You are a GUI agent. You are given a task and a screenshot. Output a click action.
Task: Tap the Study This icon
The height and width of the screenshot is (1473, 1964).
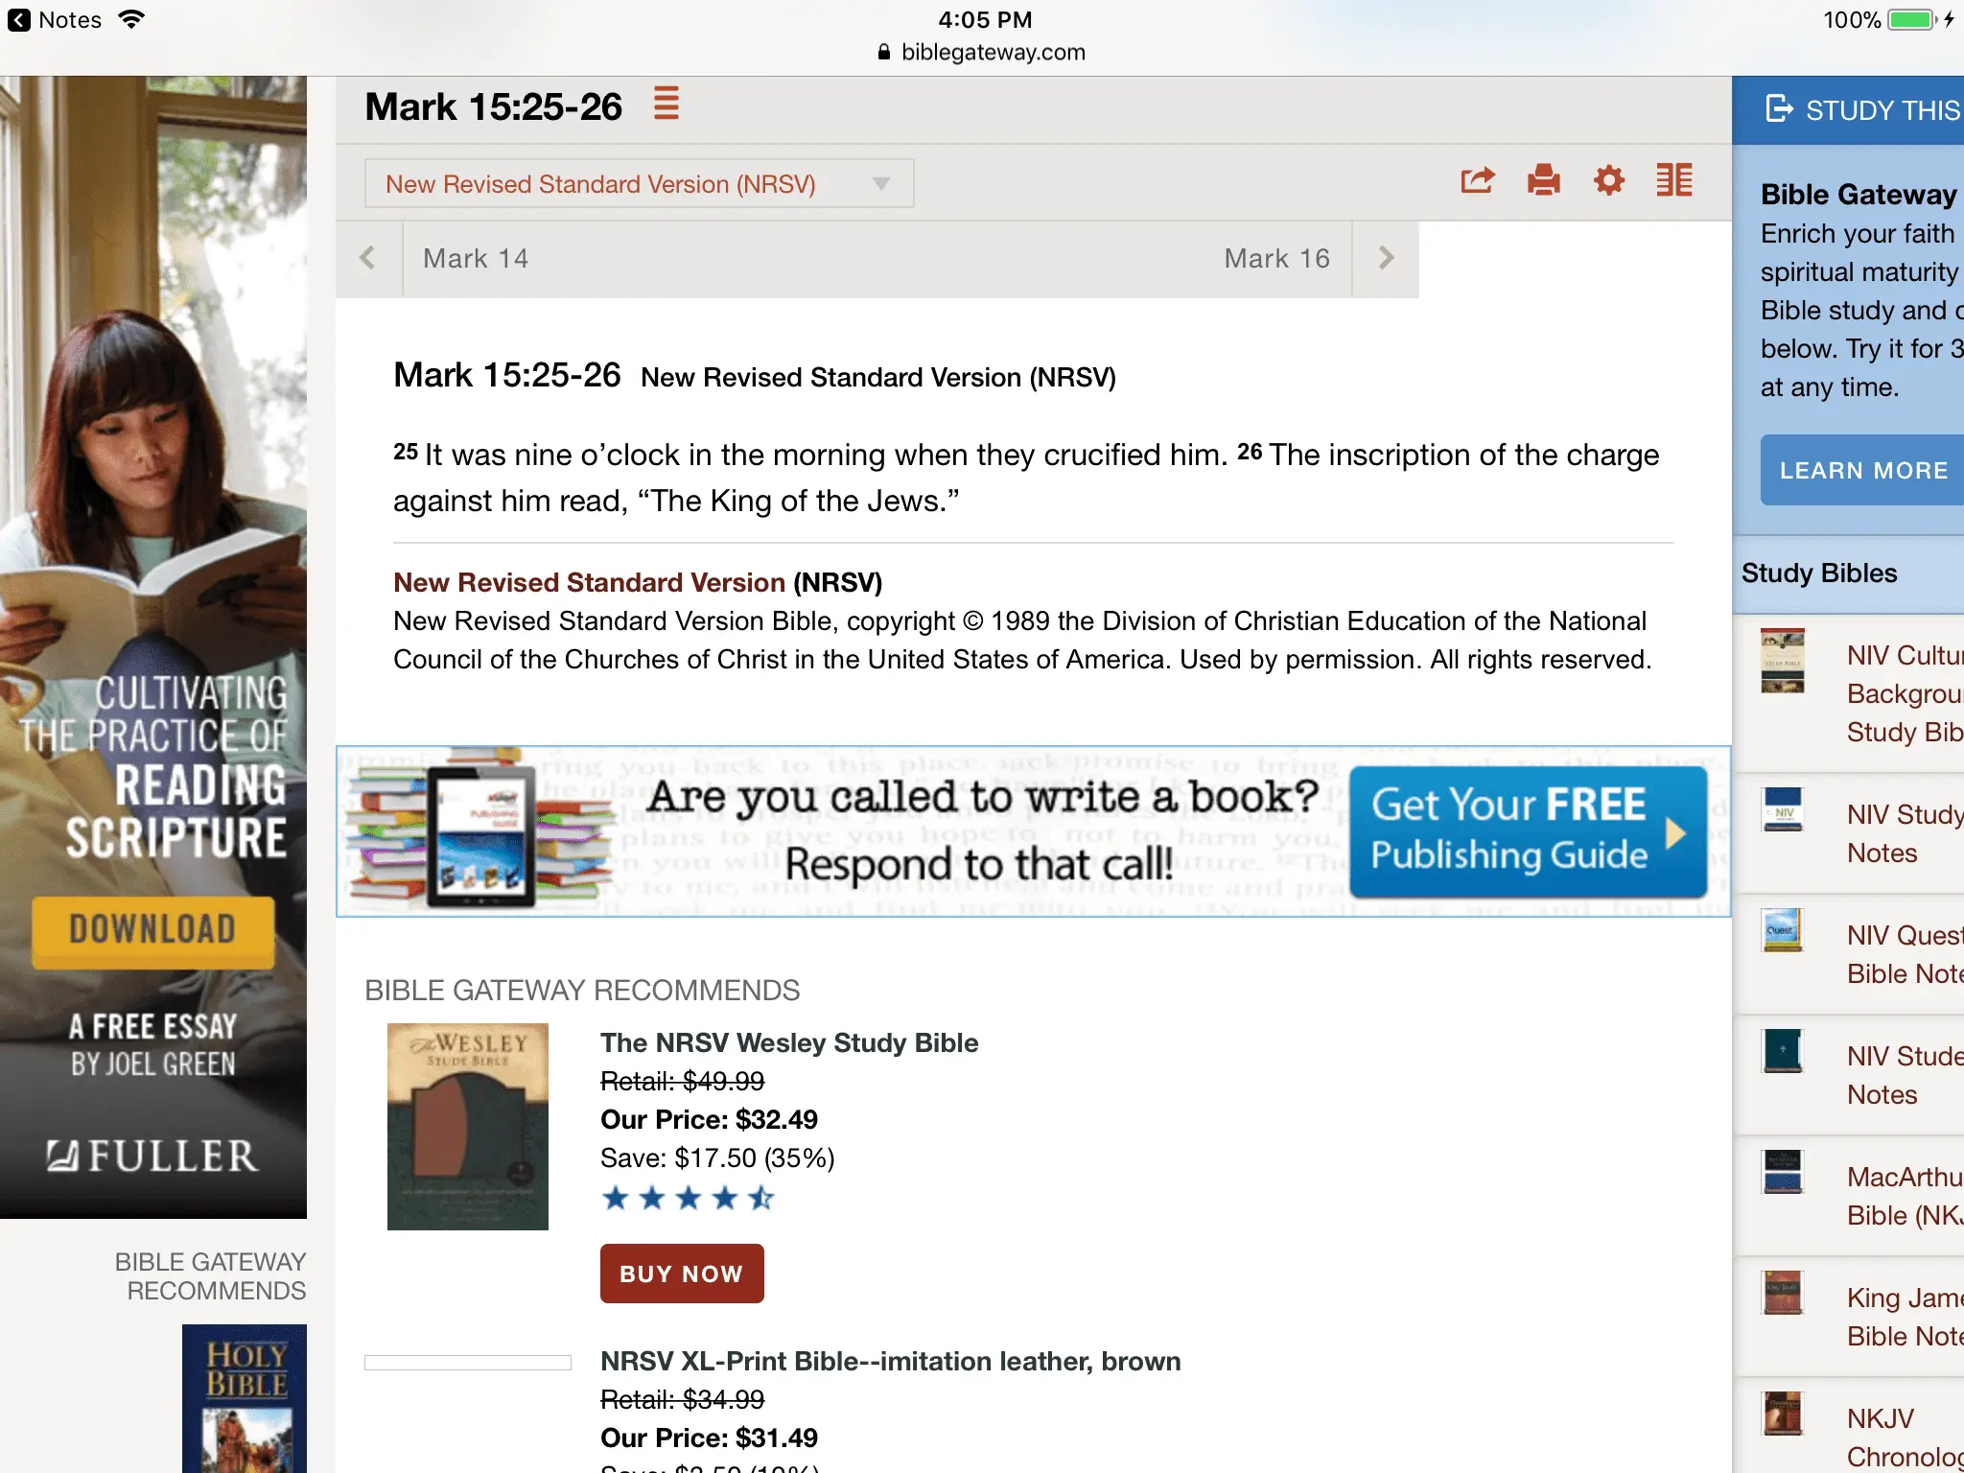[1780, 109]
